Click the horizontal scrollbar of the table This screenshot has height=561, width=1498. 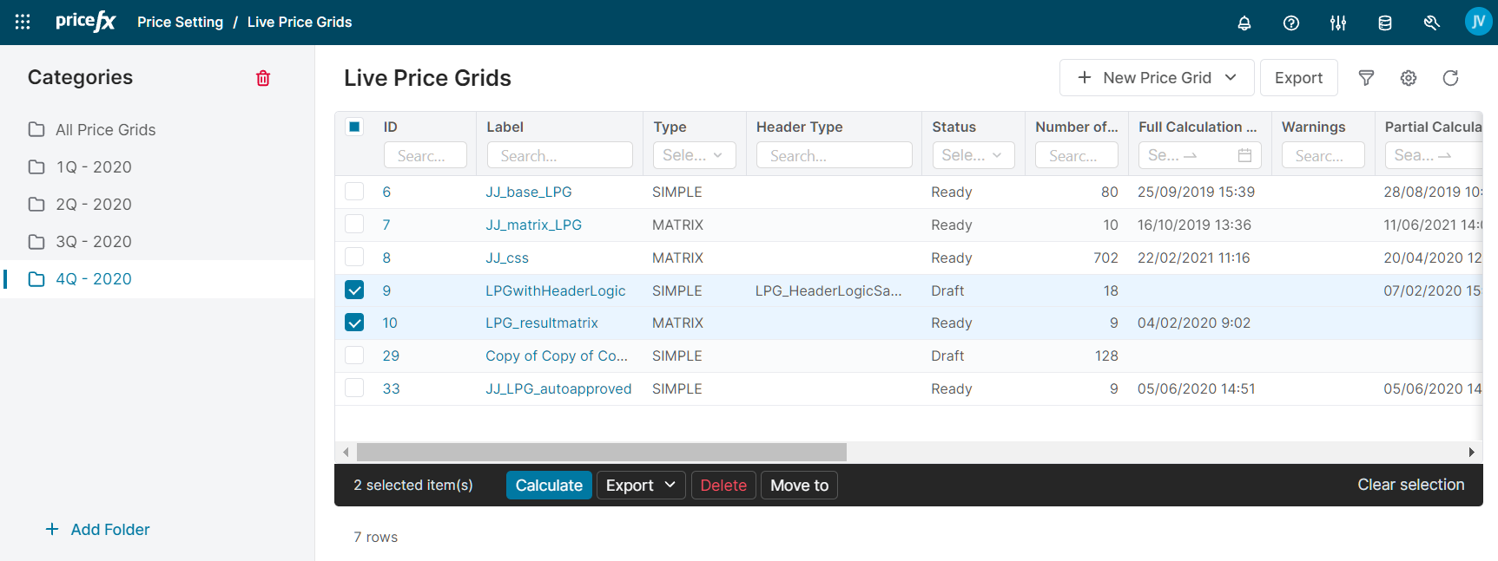pos(601,452)
